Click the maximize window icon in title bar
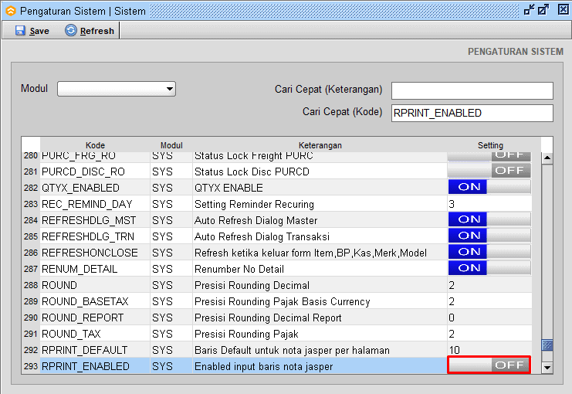 coord(543,10)
